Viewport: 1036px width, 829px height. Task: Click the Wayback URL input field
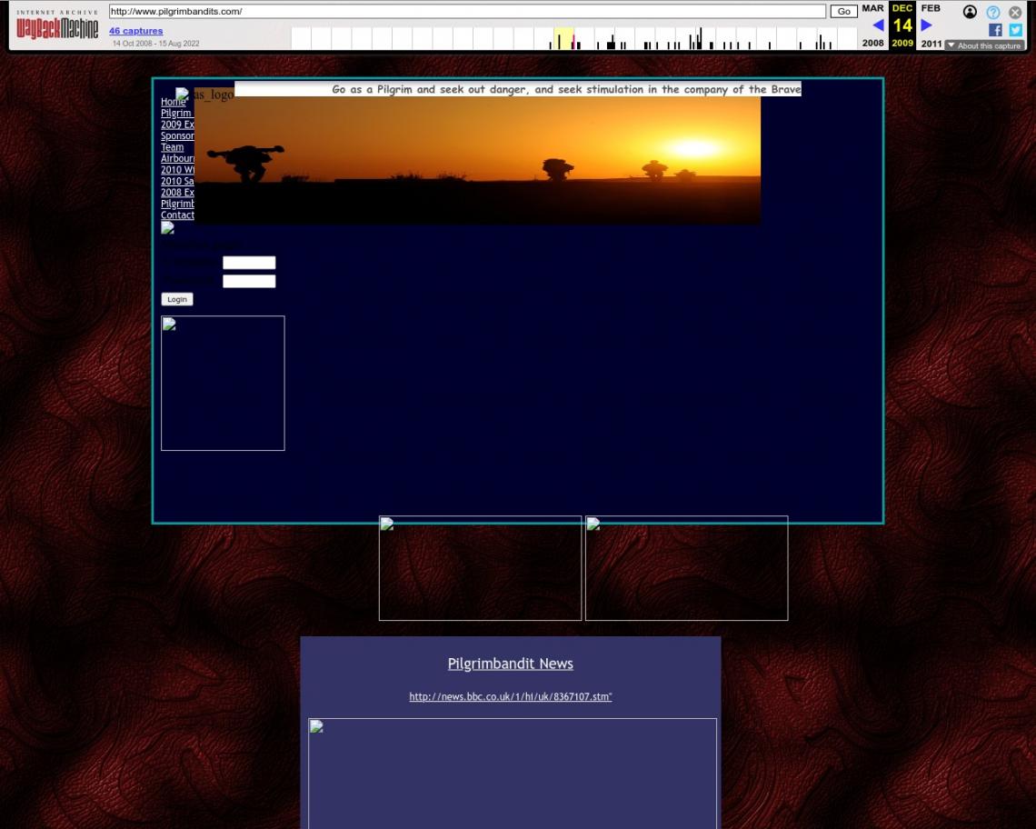[467, 12]
